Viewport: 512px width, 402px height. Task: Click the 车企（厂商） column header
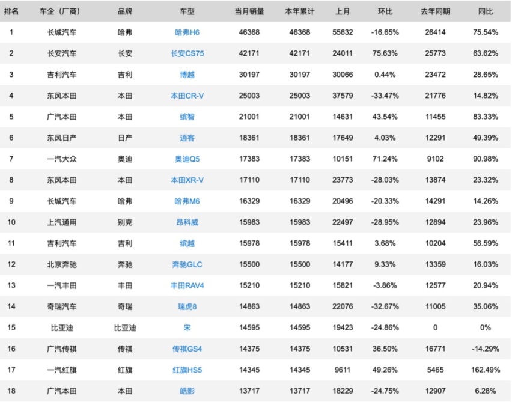tap(59, 11)
